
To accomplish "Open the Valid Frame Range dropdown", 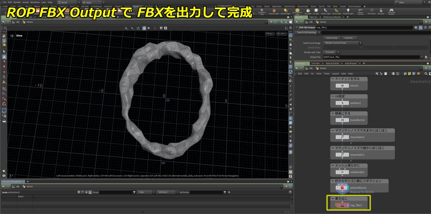I will click(343, 43).
